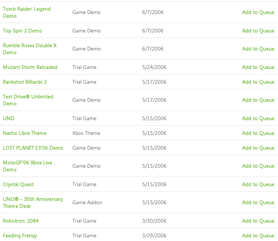Select 'Game Demo' type in Top Spin 2 row
This screenshot has height=241, width=278.
tap(86, 31)
